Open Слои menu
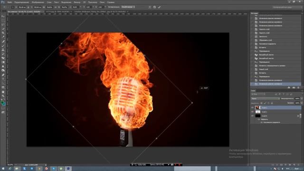 click(x=49, y=2)
